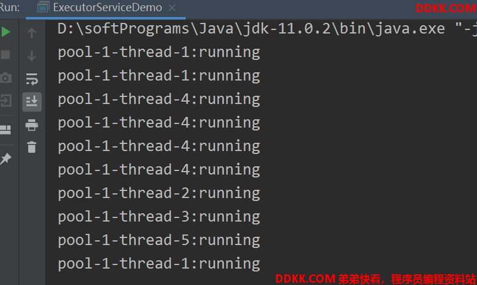Click Up the Stack Trace arrow

pos(32,32)
